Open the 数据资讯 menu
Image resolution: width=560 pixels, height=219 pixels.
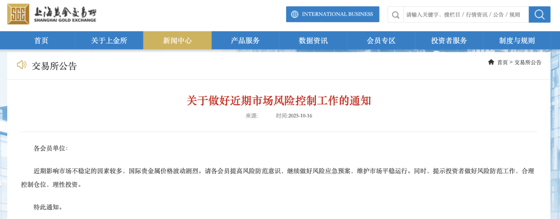point(313,40)
